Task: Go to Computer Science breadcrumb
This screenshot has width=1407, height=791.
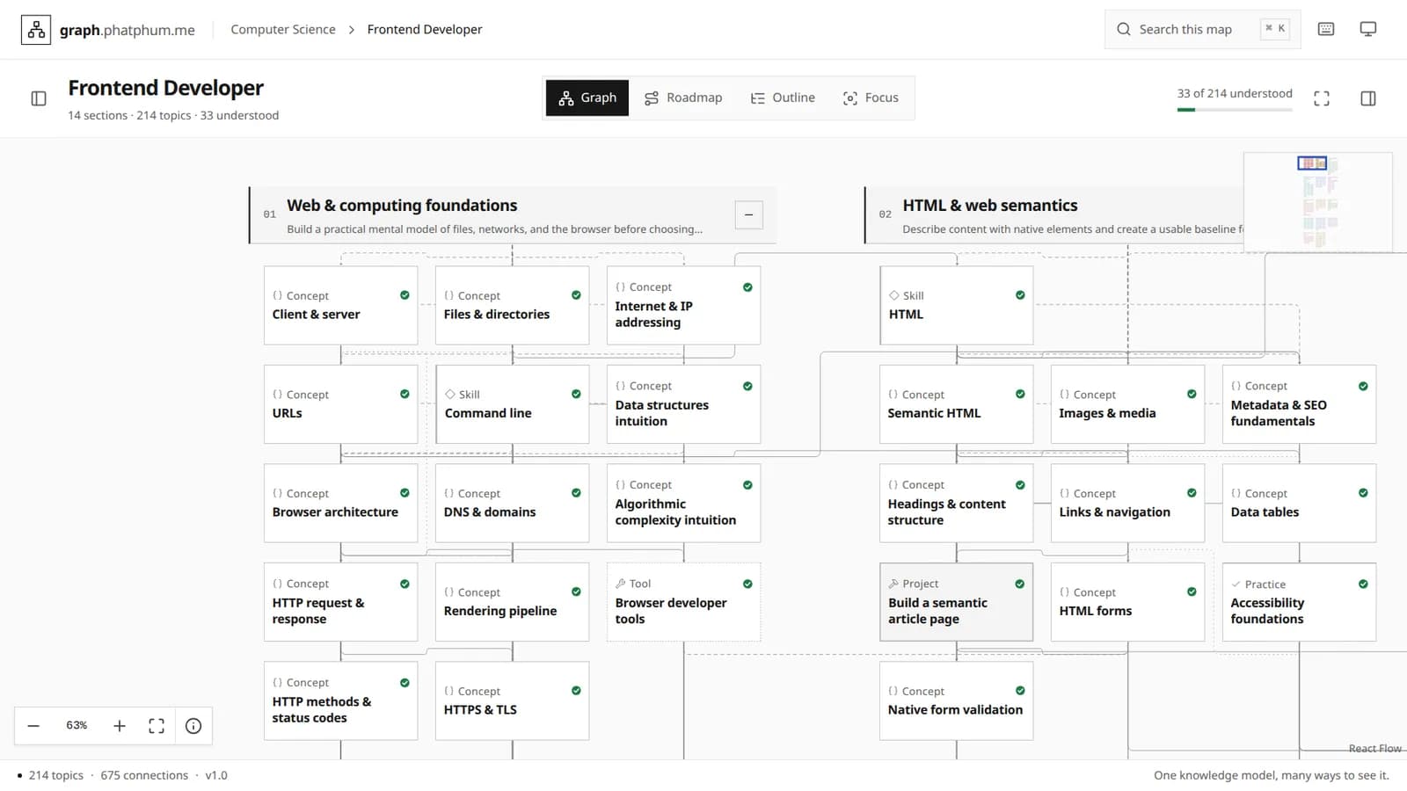Action: pyautogui.click(x=283, y=29)
